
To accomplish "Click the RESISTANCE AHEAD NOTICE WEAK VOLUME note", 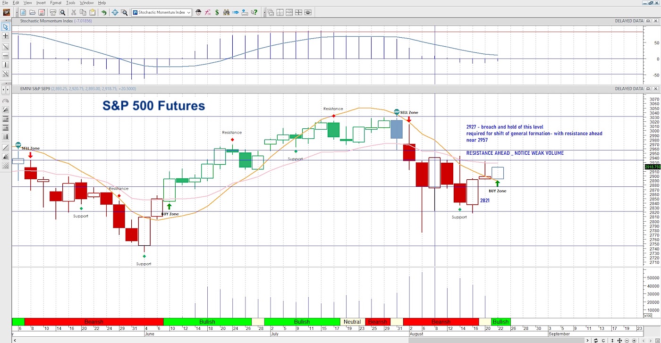I will [515, 153].
